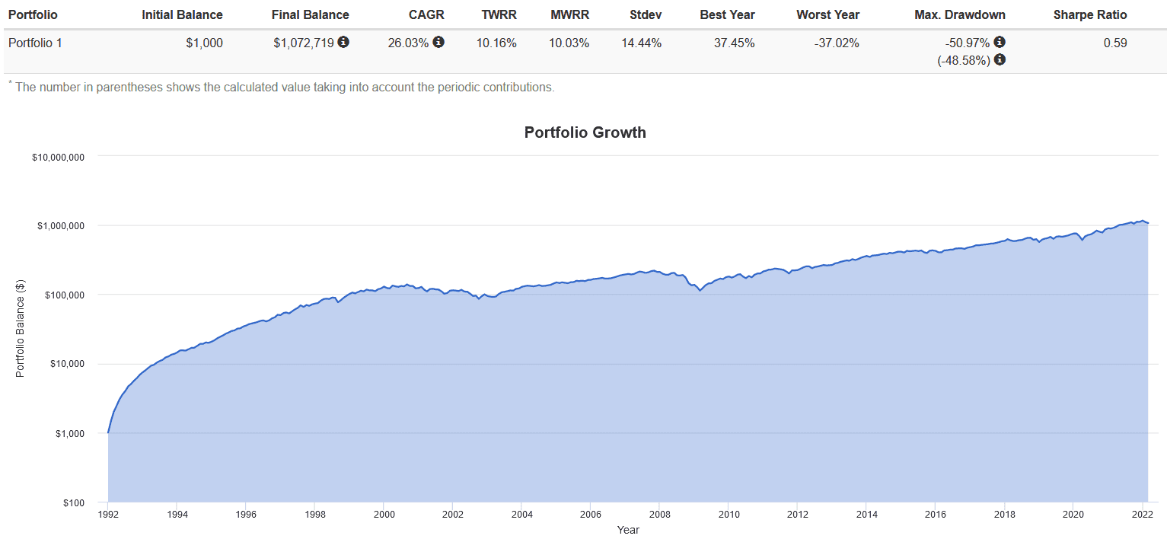Click the Portfolio Balance ($) axis title
The image size is (1167, 539).
click(x=21, y=329)
